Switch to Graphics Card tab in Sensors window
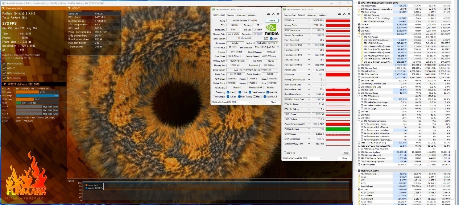This screenshot has height=205, width=459. pos(290,15)
